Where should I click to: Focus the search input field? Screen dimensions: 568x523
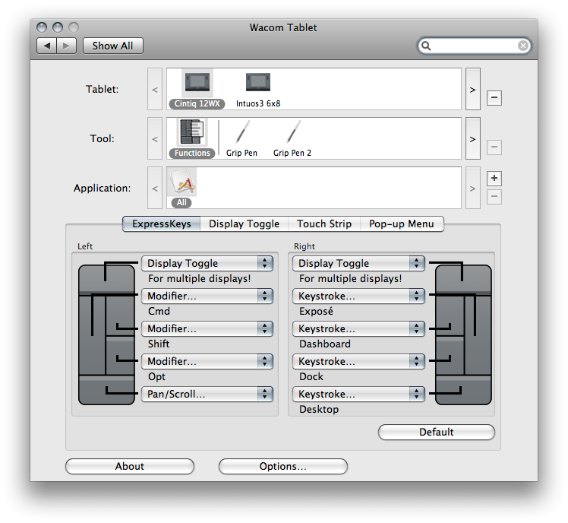(x=474, y=46)
